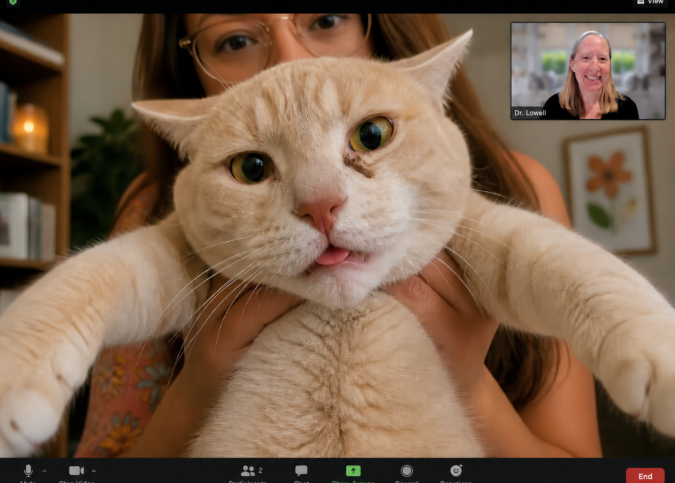
Task: Click the green encryption shield icon
Action: coord(13,2)
